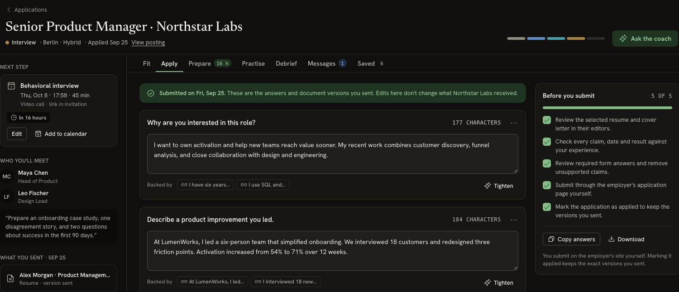Click the teal stage progress segment

[556, 38]
